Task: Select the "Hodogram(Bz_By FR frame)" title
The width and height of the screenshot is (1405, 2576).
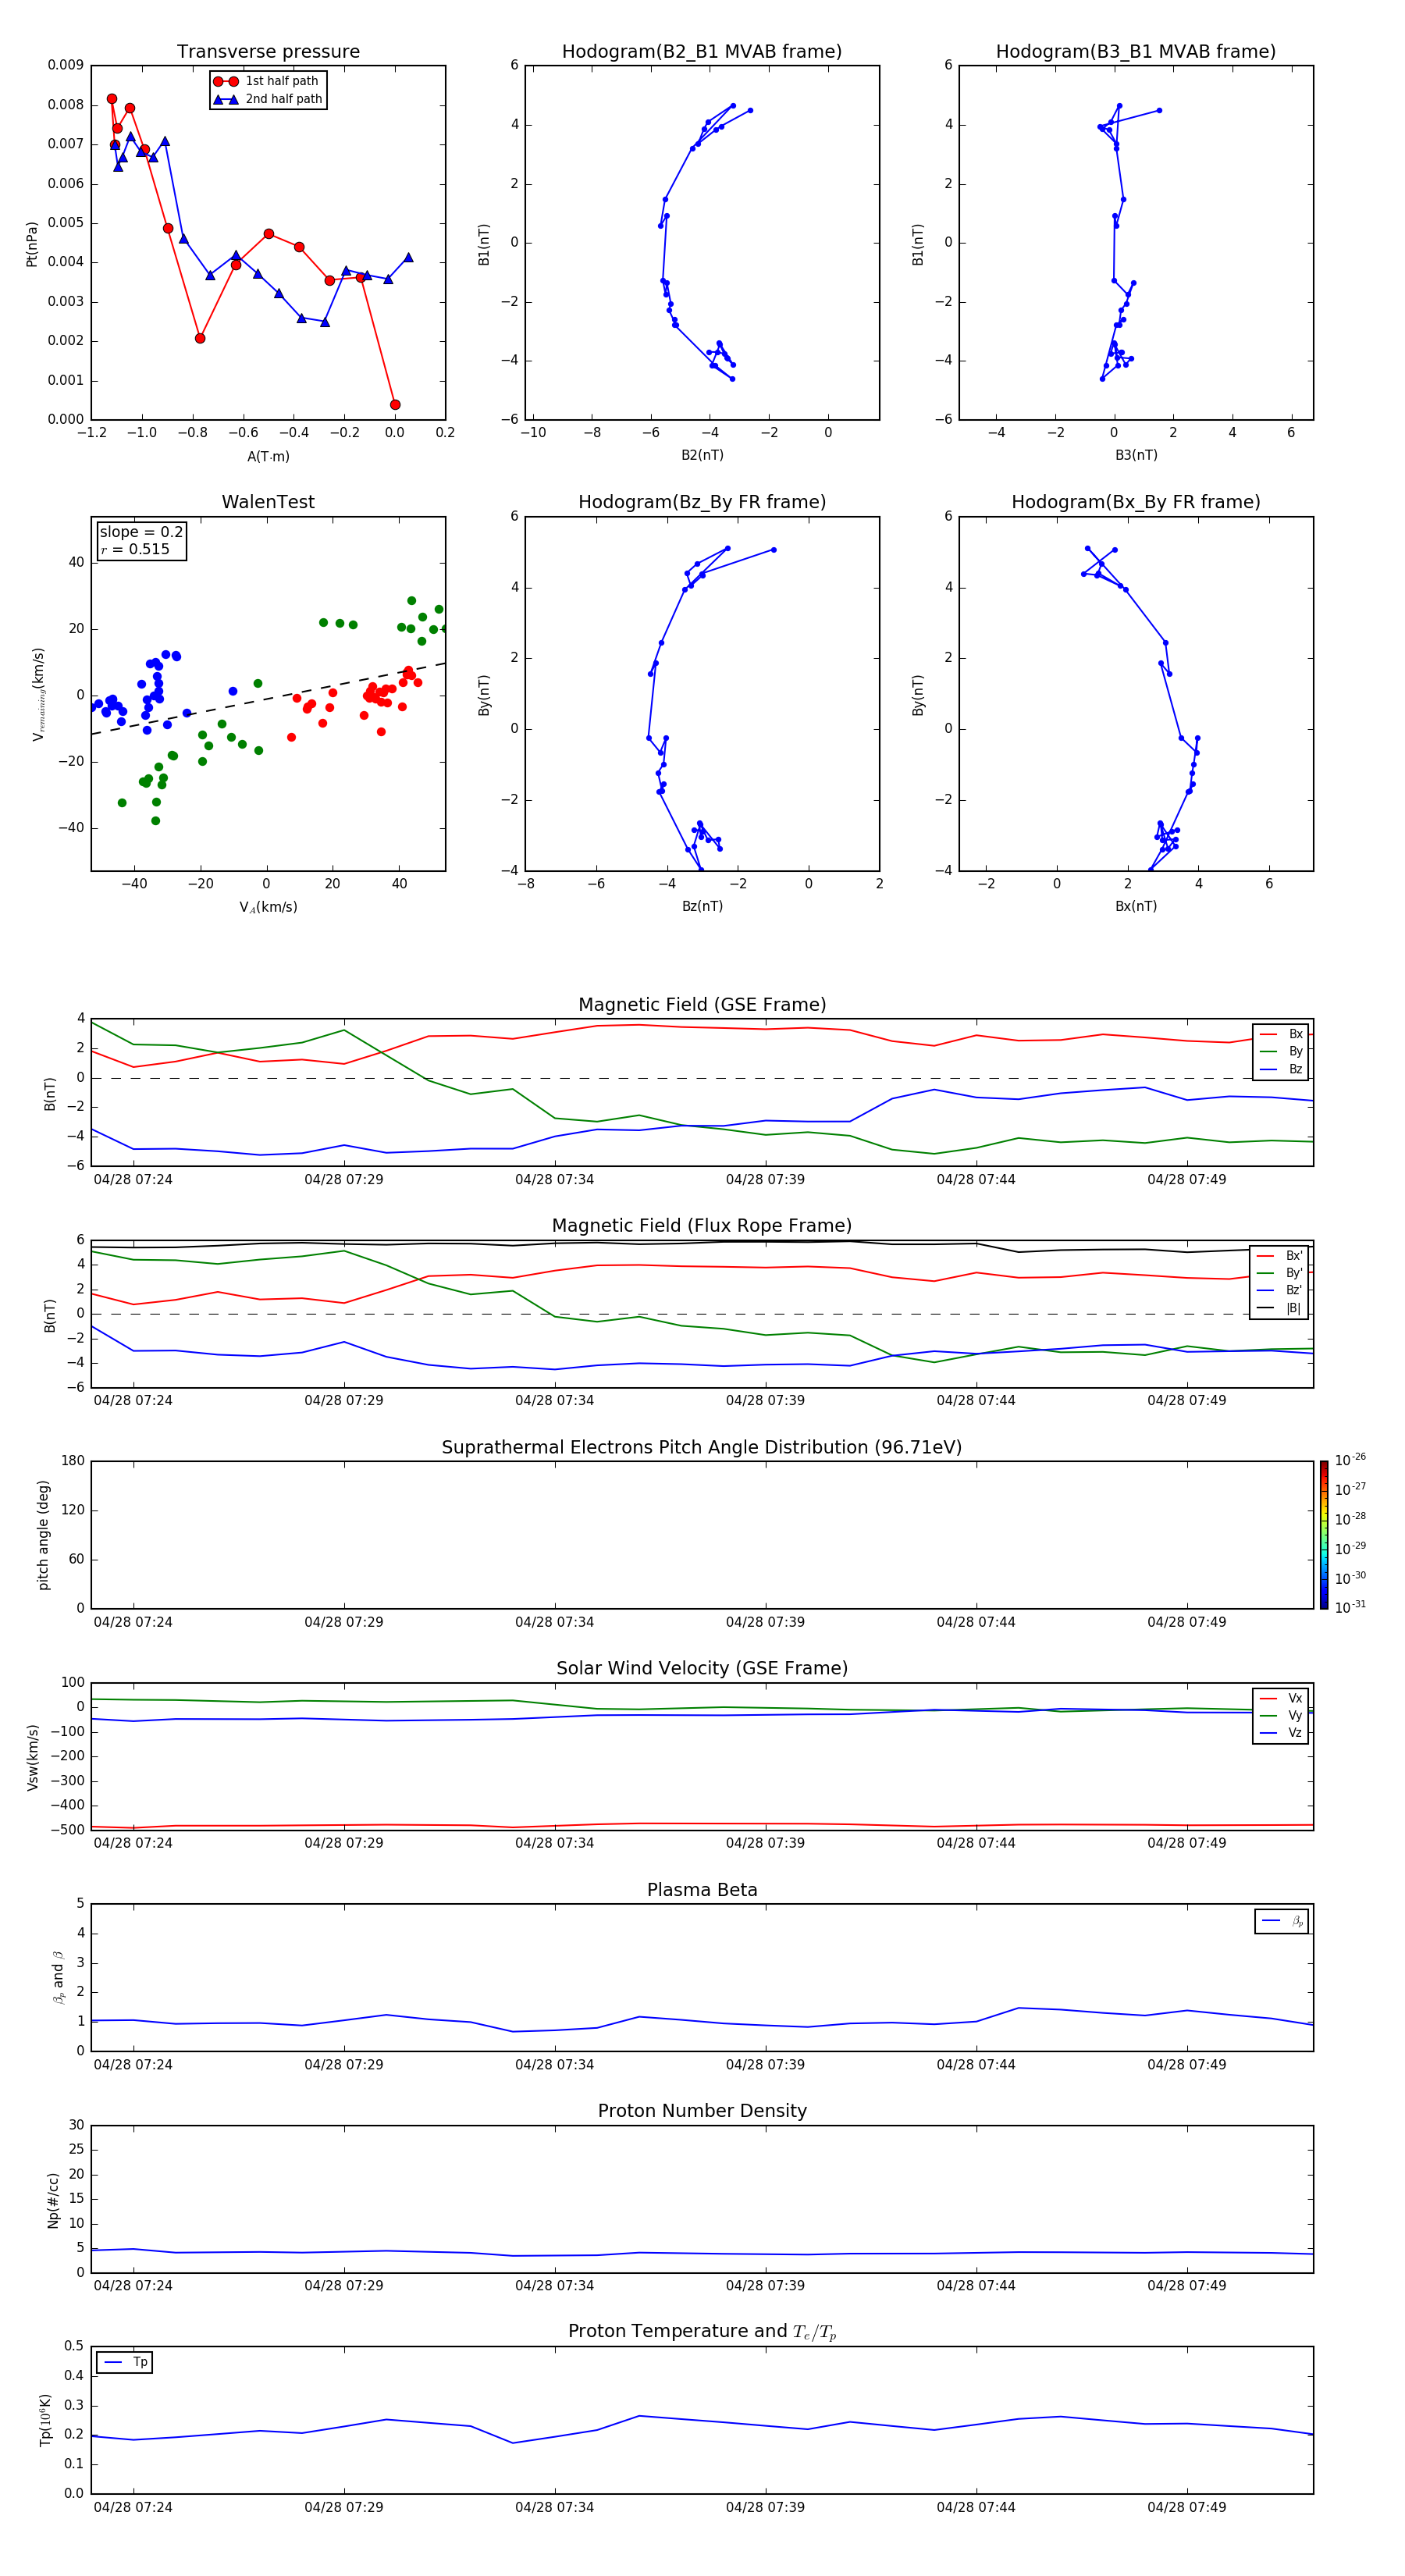Action: click(x=702, y=502)
